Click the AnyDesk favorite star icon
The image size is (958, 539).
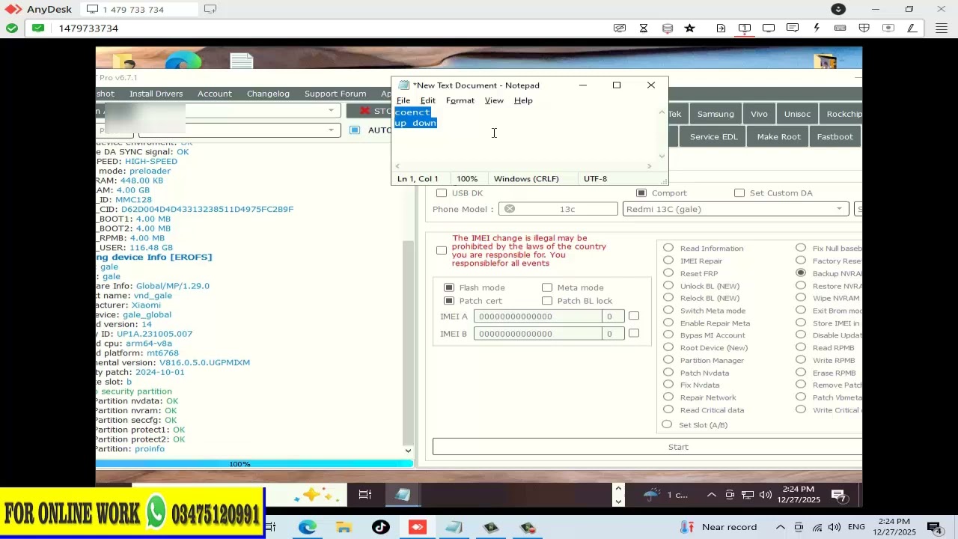[690, 28]
